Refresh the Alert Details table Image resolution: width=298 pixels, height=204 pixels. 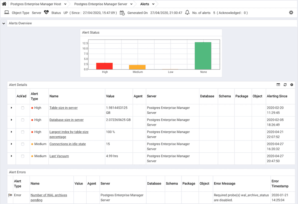(285, 85)
